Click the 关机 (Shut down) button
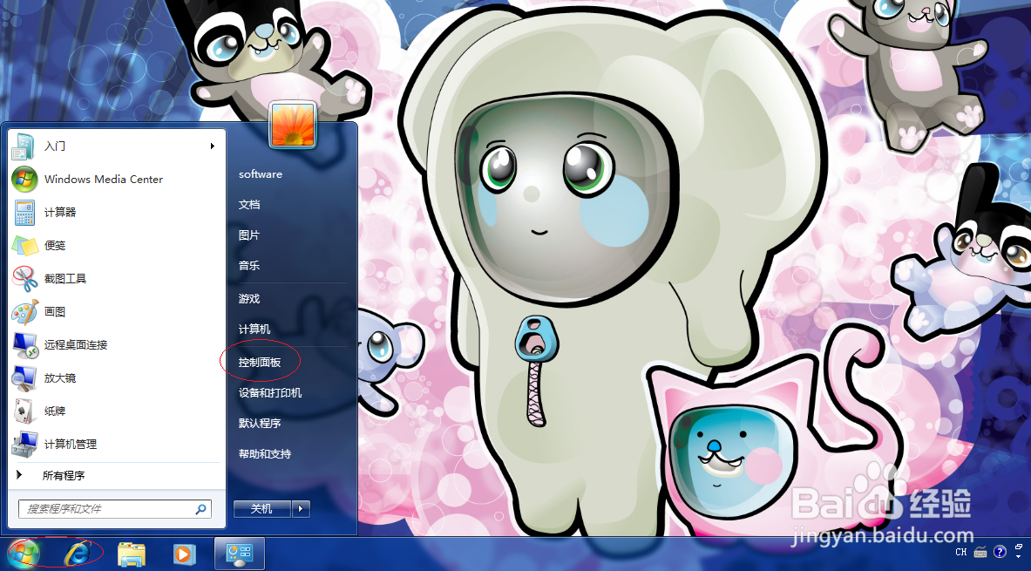This screenshot has height=571, width=1031. tap(262, 508)
